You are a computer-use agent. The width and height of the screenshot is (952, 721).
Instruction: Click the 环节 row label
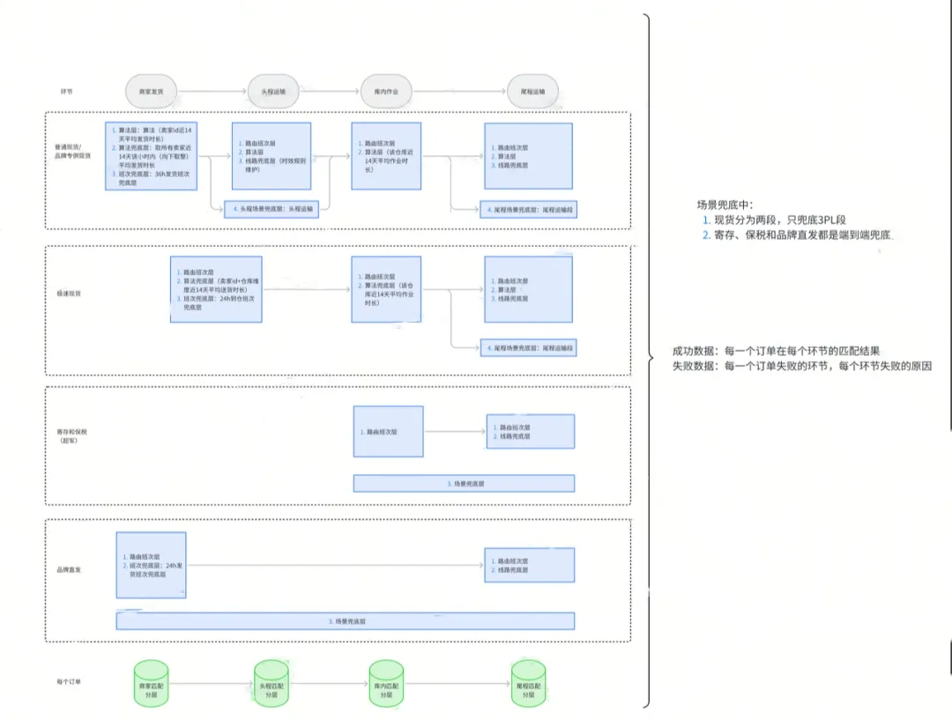[66, 92]
